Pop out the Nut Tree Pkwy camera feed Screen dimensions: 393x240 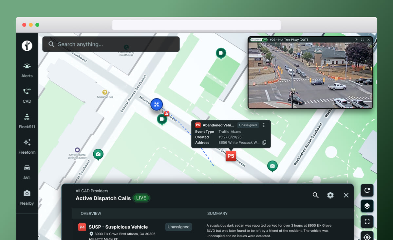[x=356, y=40]
